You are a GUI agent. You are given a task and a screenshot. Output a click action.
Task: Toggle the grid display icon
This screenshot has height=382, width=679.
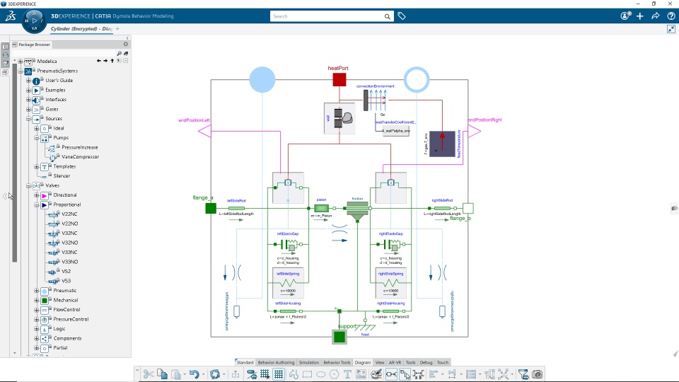(265, 374)
